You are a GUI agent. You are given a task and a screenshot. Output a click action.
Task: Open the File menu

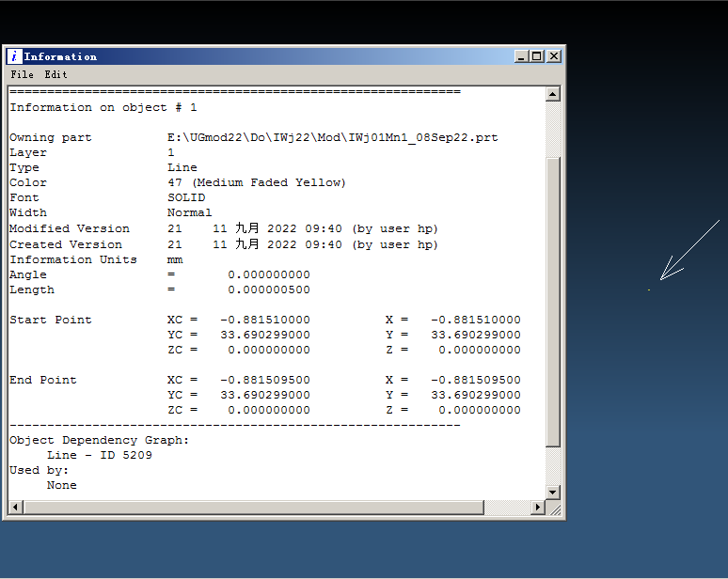[22, 74]
